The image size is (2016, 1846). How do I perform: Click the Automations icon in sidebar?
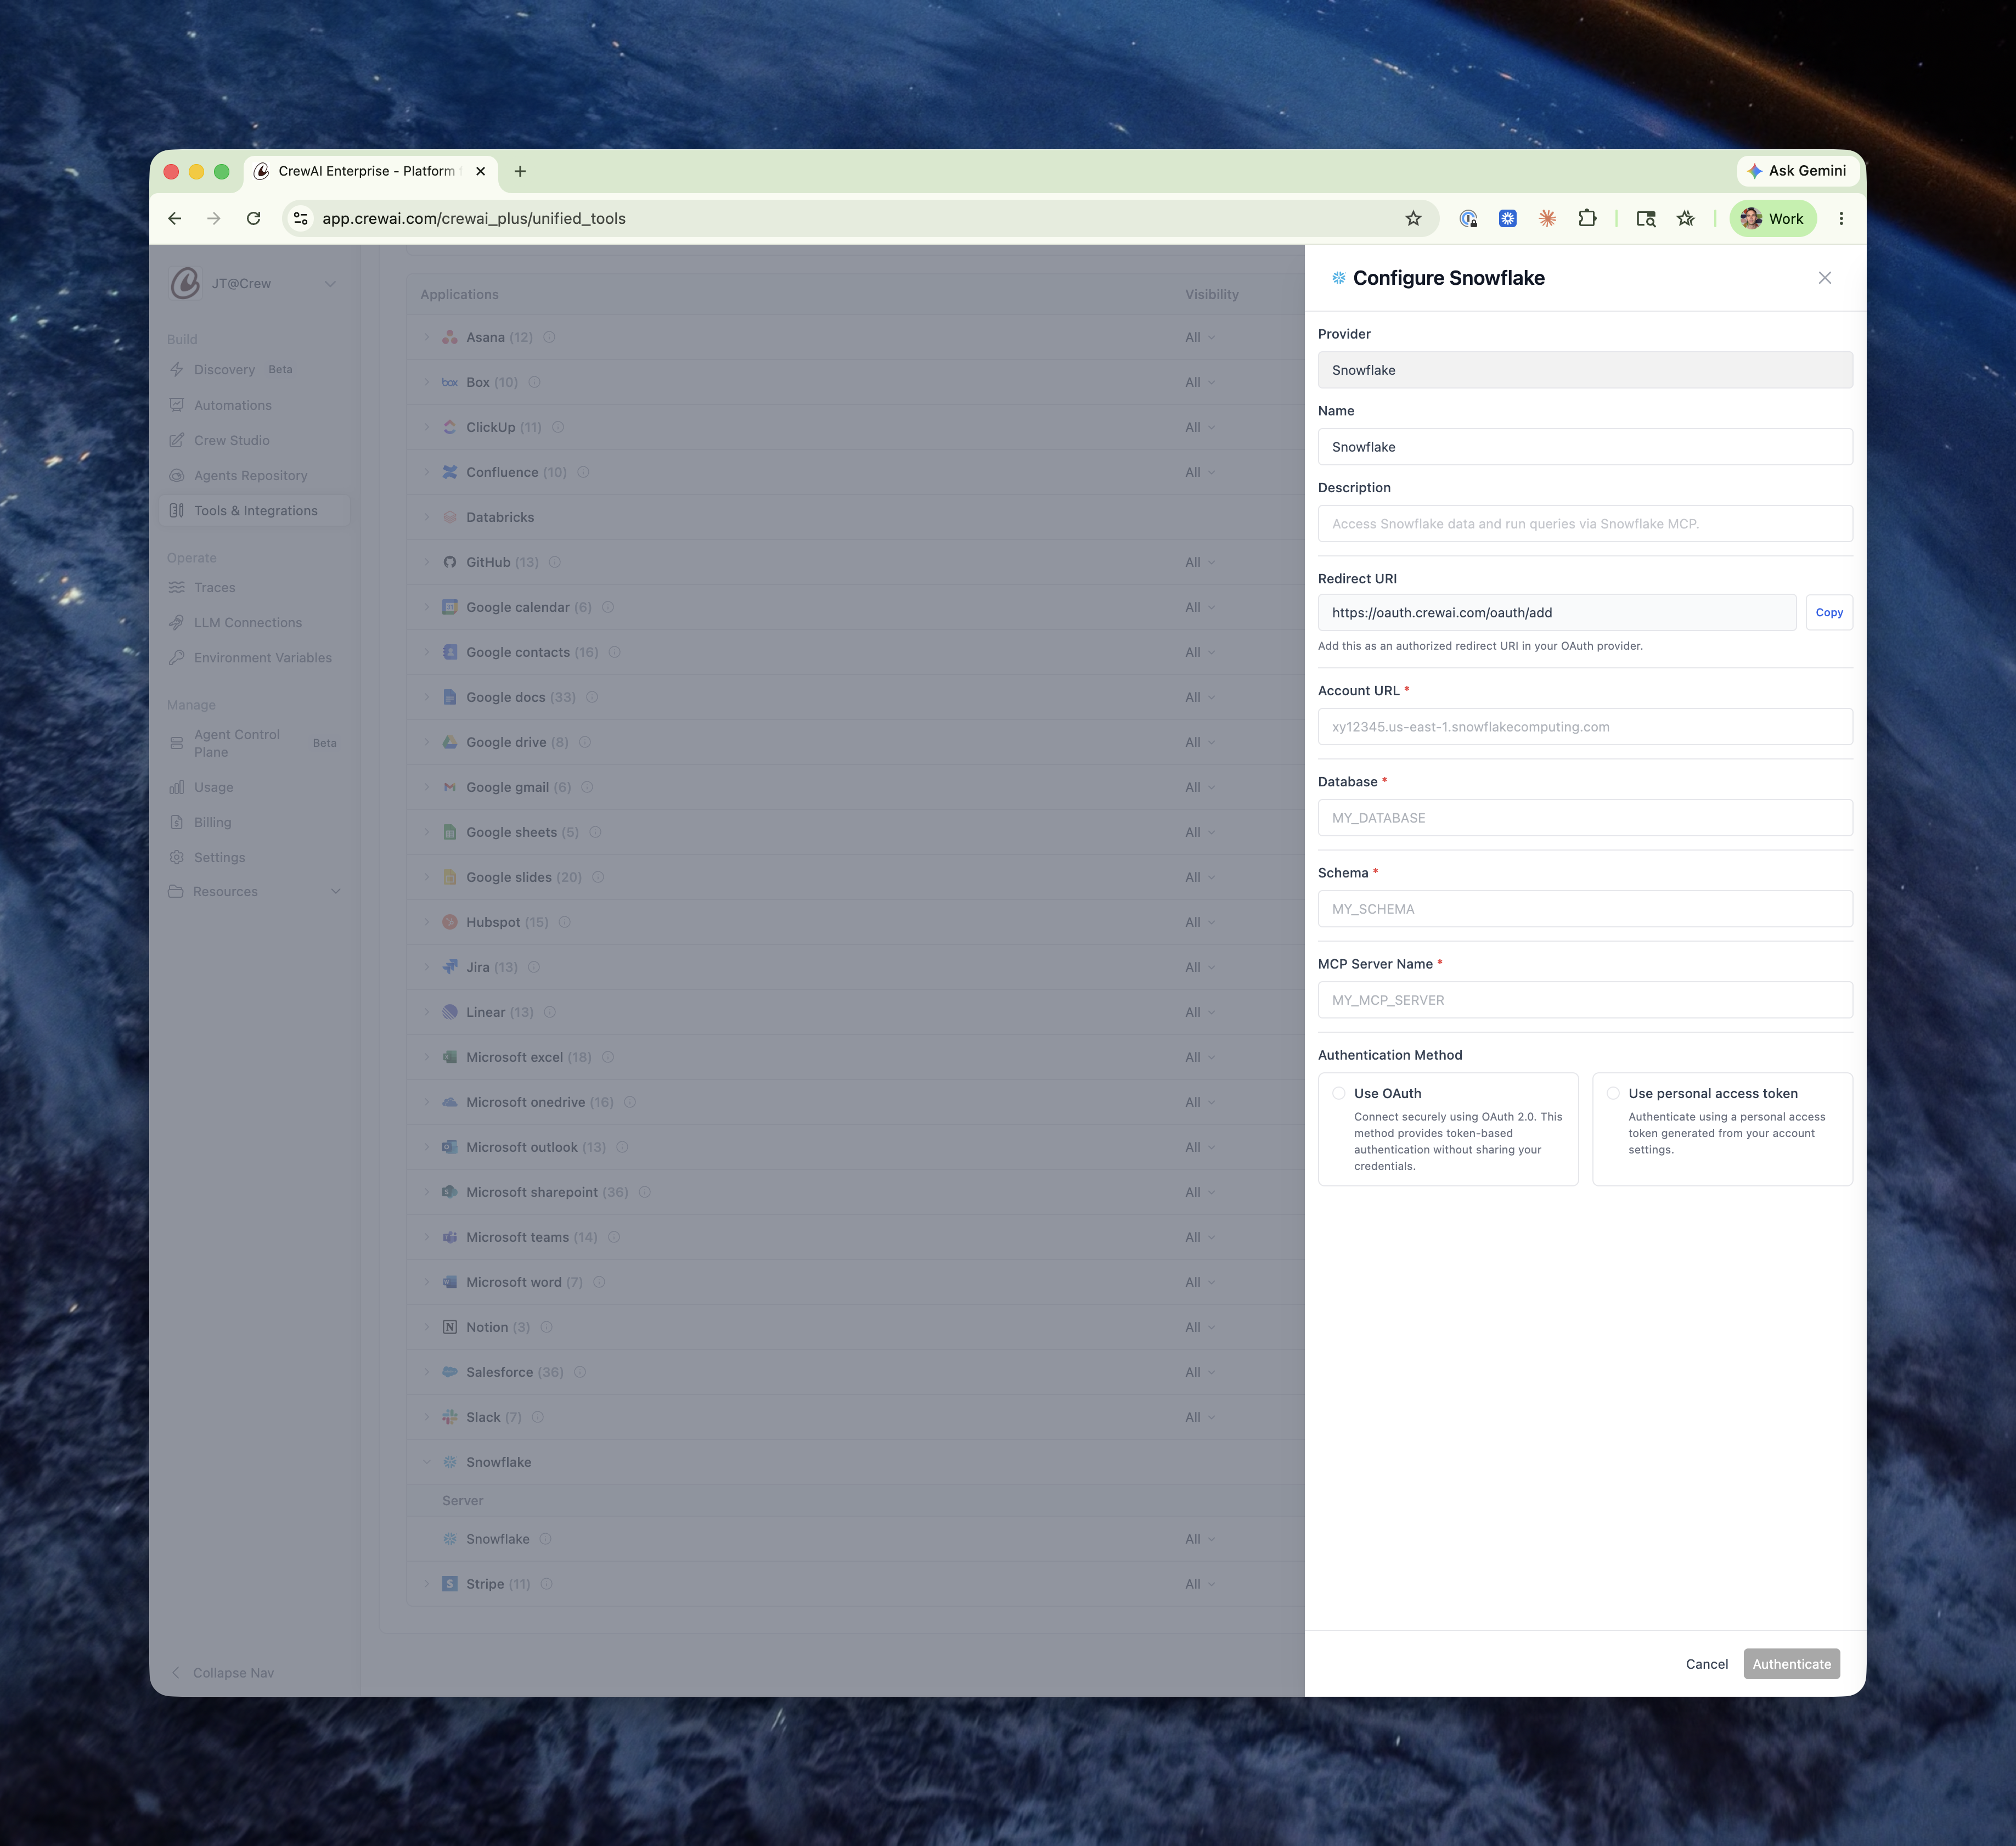tap(177, 405)
